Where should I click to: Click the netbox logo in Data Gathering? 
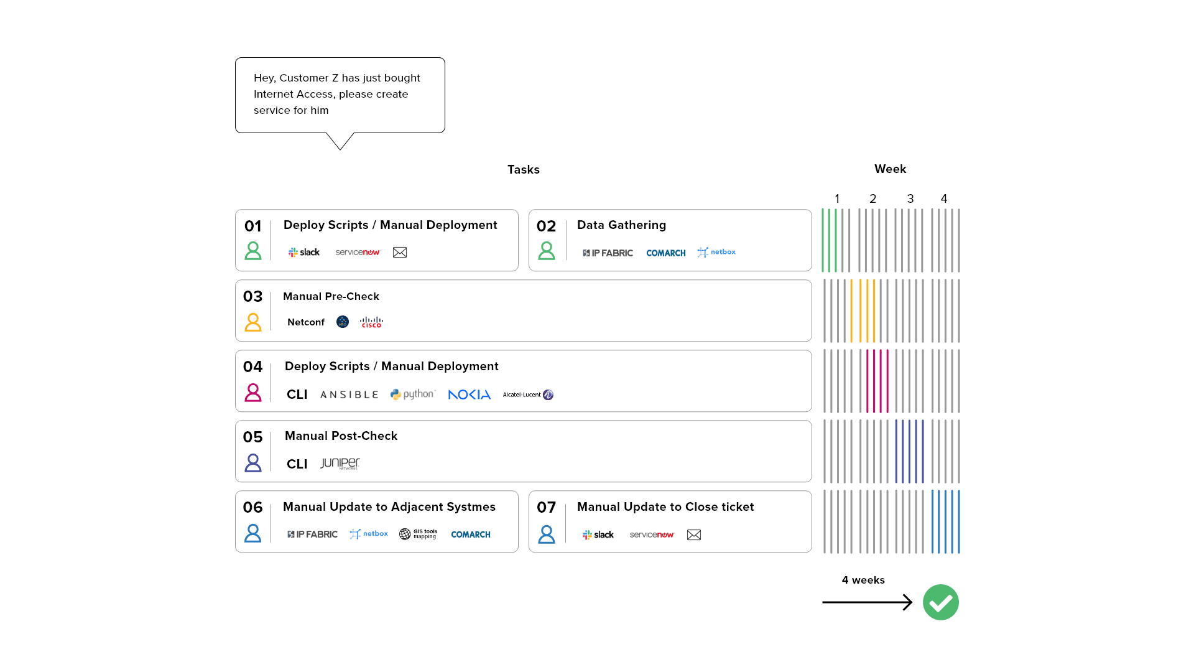coord(716,252)
